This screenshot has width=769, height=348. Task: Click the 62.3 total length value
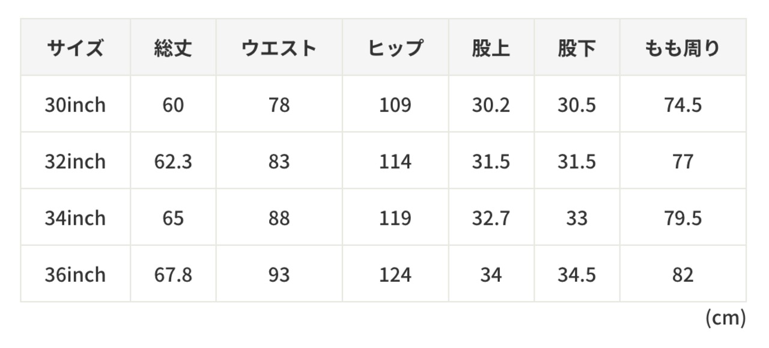click(x=173, y=162)
